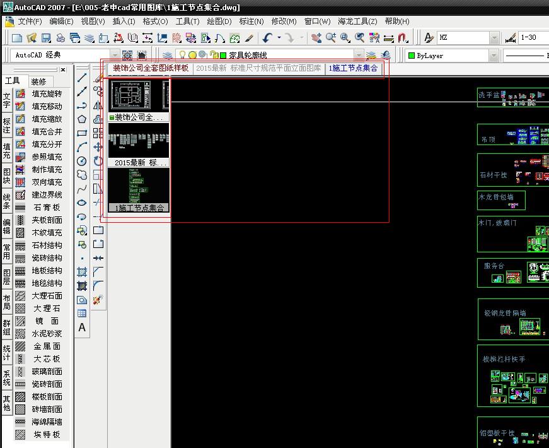Close the tool palette with X
This screenshot has width=549, height=448.
pos(63,70)
